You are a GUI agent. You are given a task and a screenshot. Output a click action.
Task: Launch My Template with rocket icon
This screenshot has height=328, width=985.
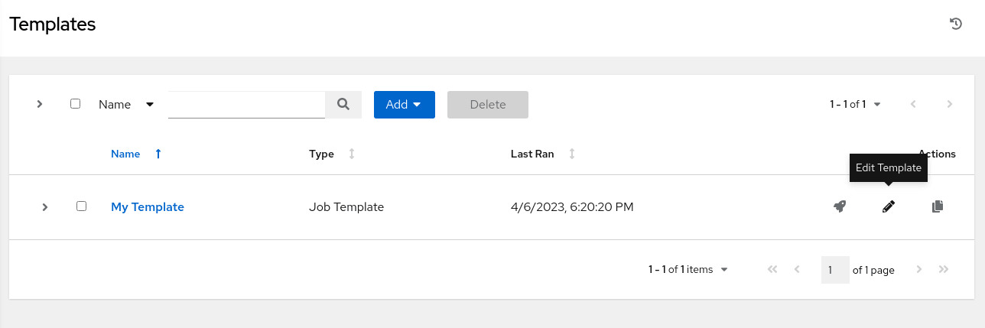(840, 206)
